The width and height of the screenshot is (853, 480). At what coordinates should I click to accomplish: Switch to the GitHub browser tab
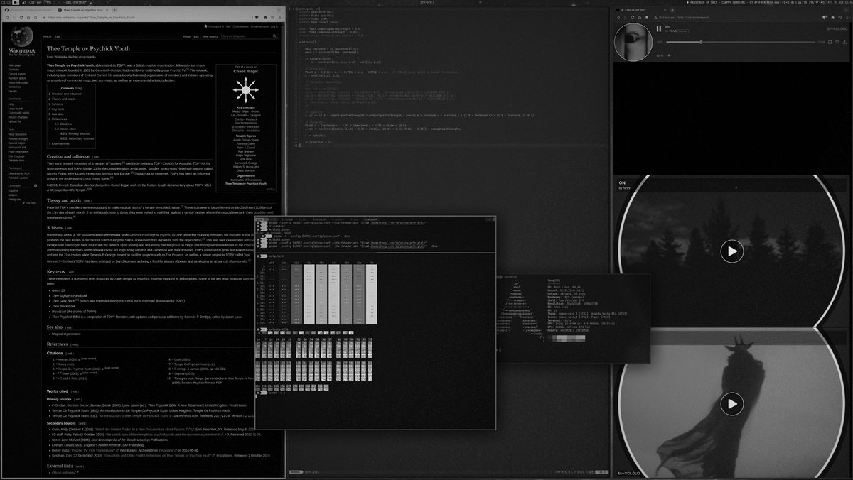tap(28, 10)
